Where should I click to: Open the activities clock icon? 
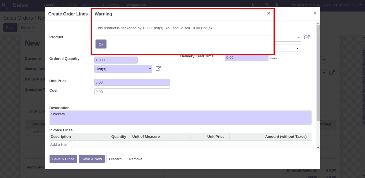254,5
